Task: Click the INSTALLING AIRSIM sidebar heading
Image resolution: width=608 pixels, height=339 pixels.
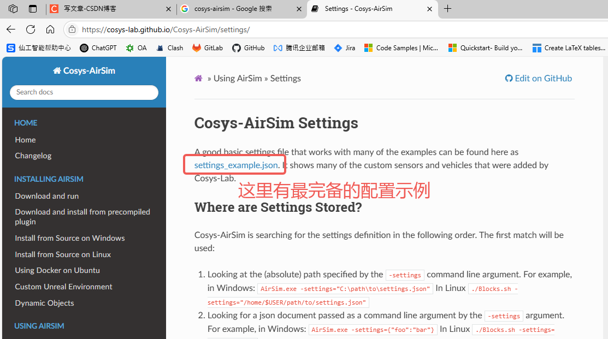Action: pos(49,179)
